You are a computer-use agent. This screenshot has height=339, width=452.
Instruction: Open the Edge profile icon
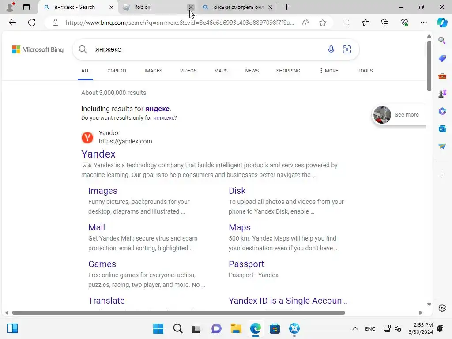11,7
